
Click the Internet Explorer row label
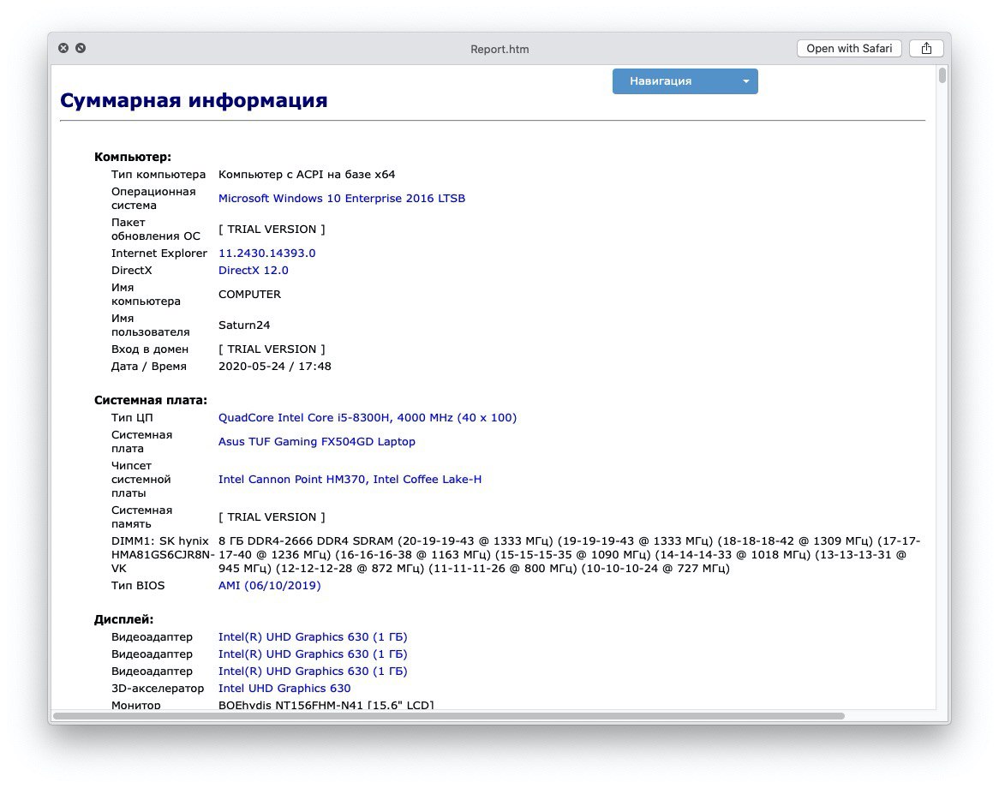159,253
